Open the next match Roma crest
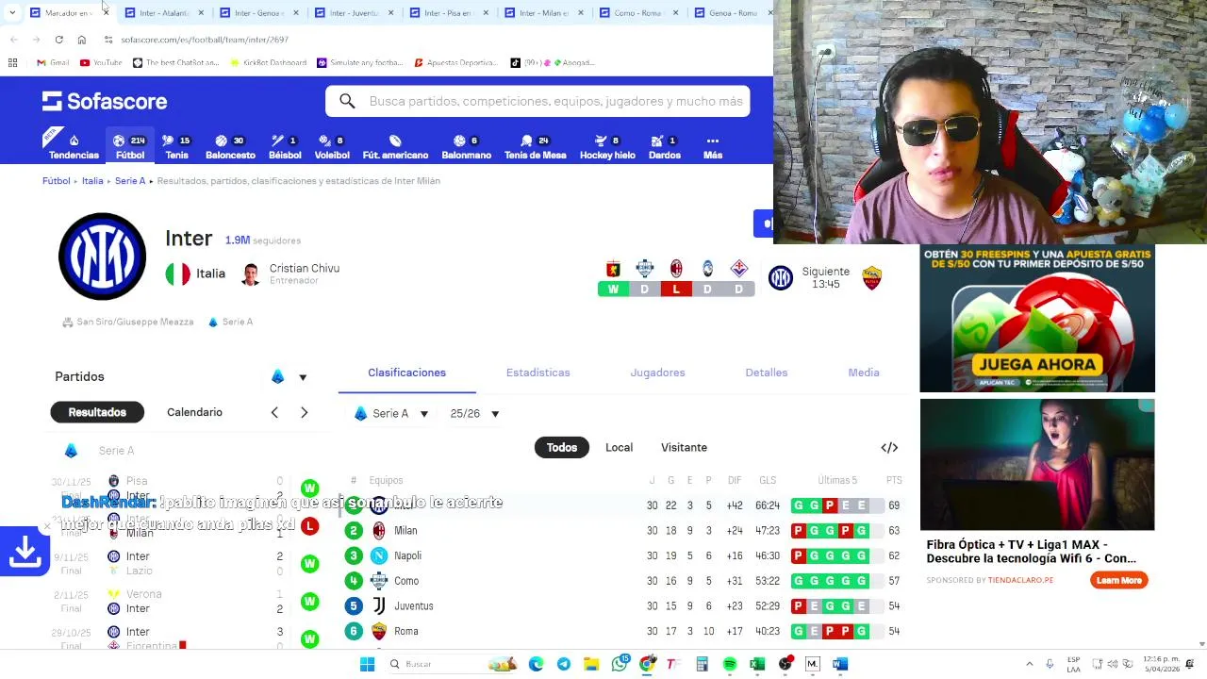Image resolution: width=1207 pixels, height=679 pixels. [x=871, y=278]
